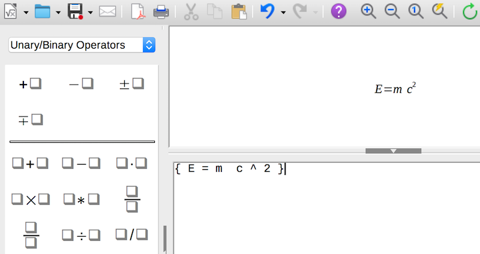Screen dimensions: 480x254
Task: Insert the fraction beside the division sign
Action: point(31,235)
